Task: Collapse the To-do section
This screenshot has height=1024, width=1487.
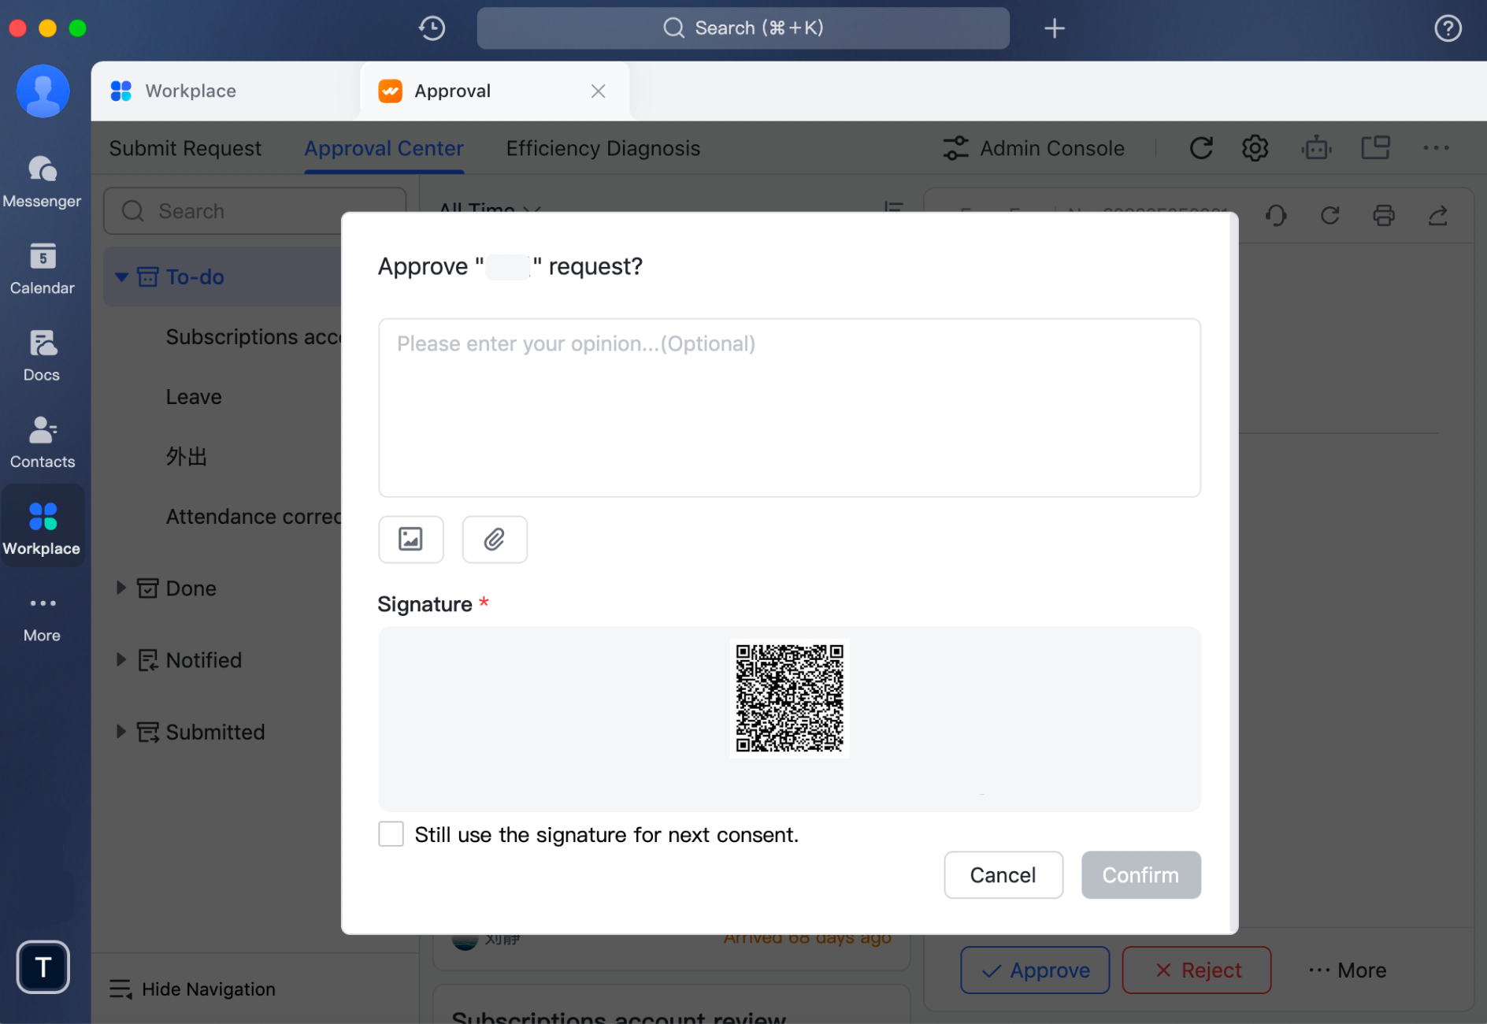Action: pos(121,276)
